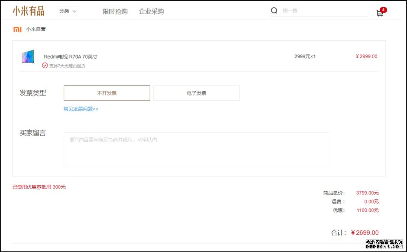The image size is (407, 252).
Task: Click the search magnifier icon
Action: pos(274,11)
